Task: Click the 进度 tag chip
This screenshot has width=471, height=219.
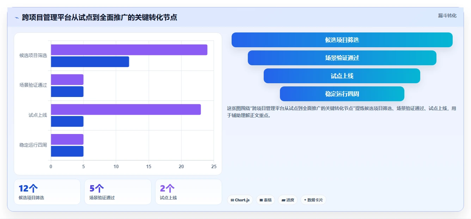Action: [x=288, y=200]
